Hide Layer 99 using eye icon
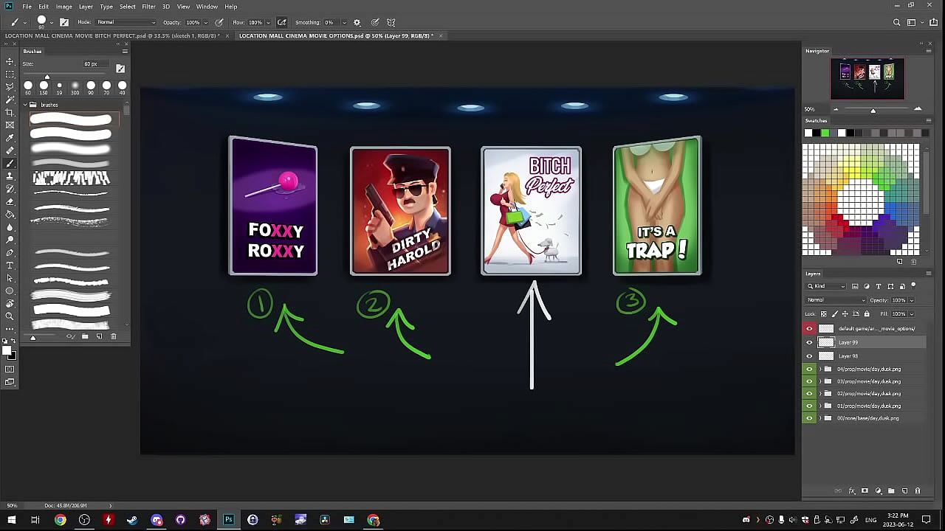This screenshot has height=531, width=945. (809, 342)
